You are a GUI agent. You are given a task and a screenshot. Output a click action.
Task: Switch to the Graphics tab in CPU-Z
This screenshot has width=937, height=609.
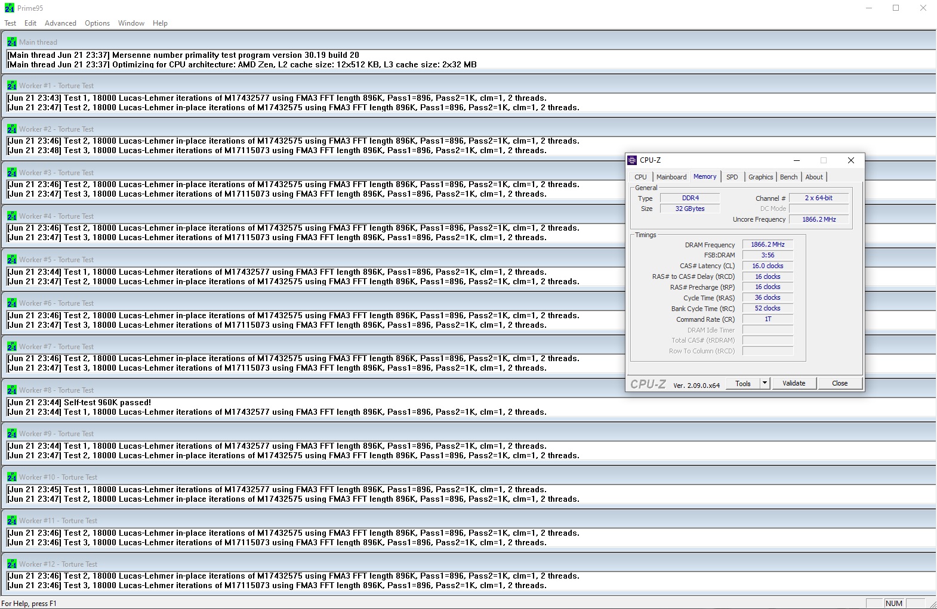click(760, 177)
